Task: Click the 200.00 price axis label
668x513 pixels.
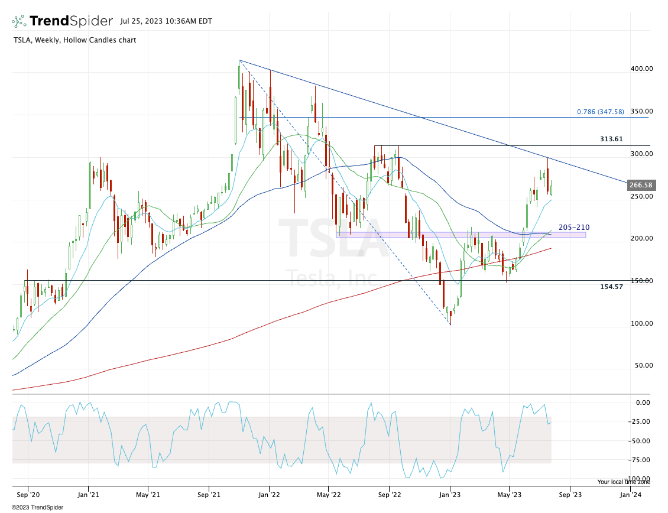Action: 641,238
